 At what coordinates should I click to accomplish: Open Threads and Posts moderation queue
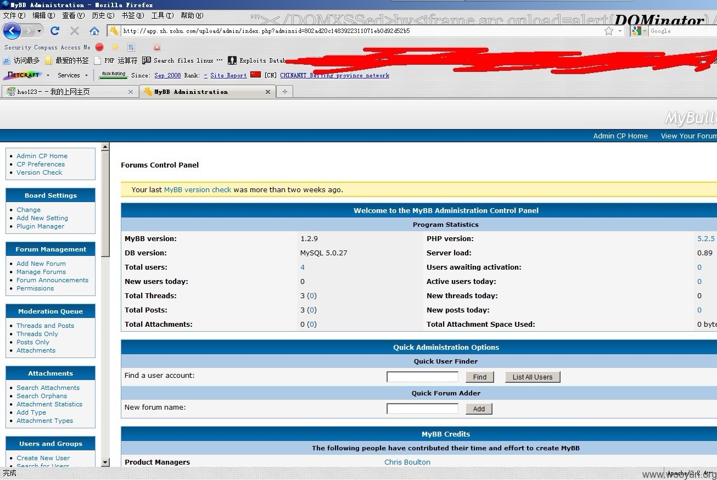(46, 326)
